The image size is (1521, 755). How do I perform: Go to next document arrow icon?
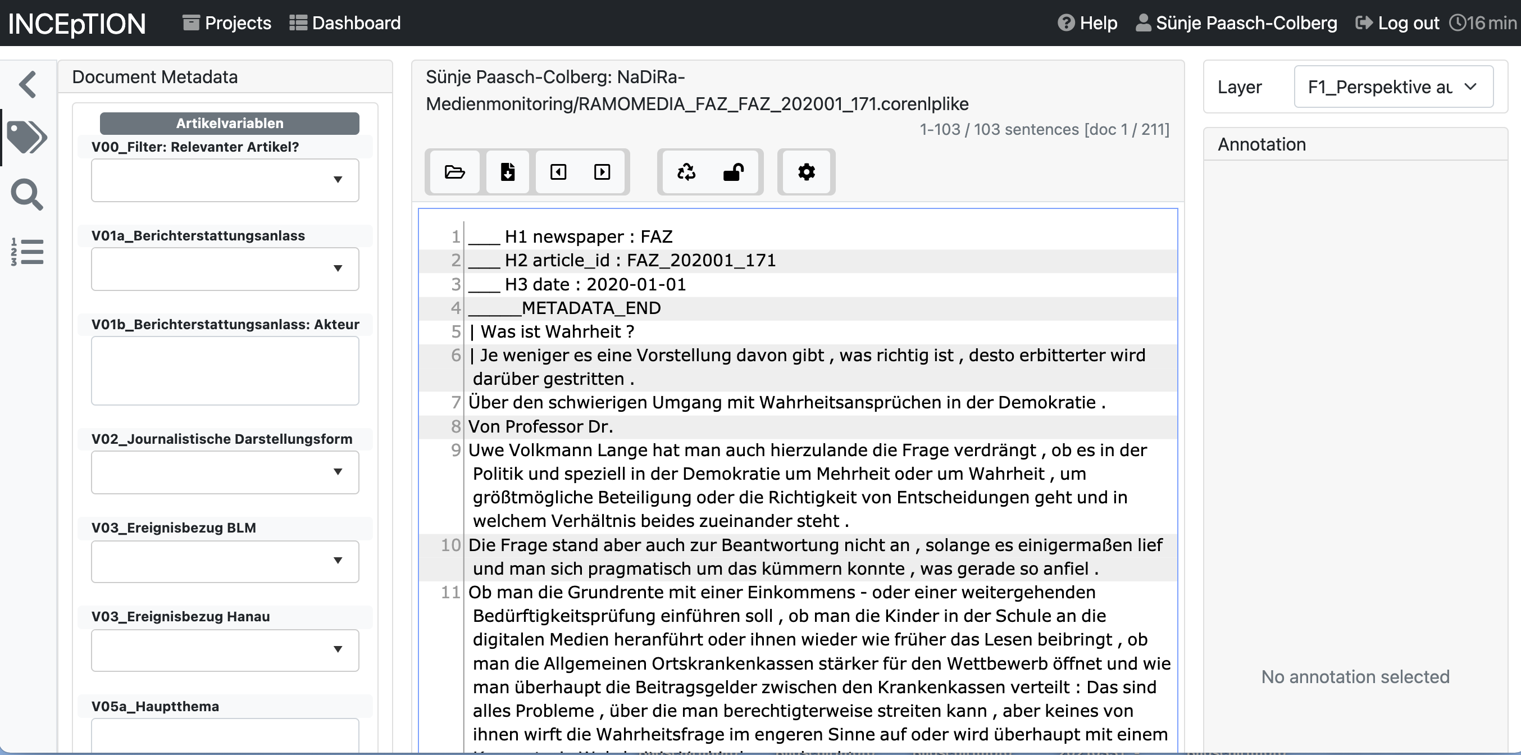[602, 172]
